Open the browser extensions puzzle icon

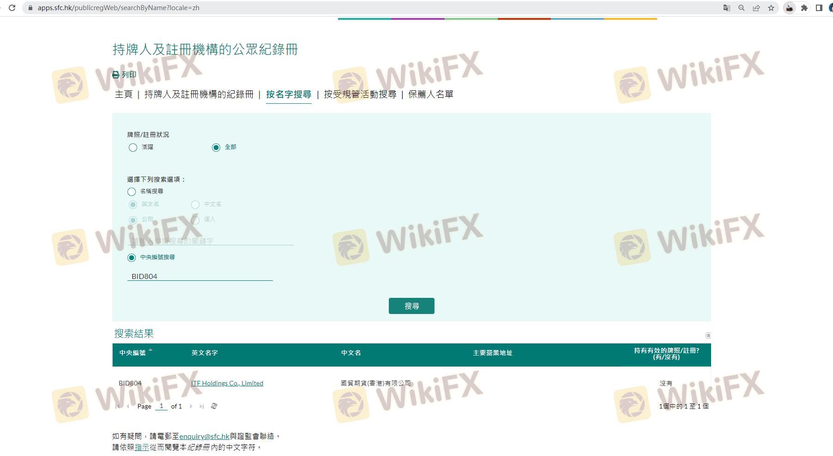click(x=804, y=8)
